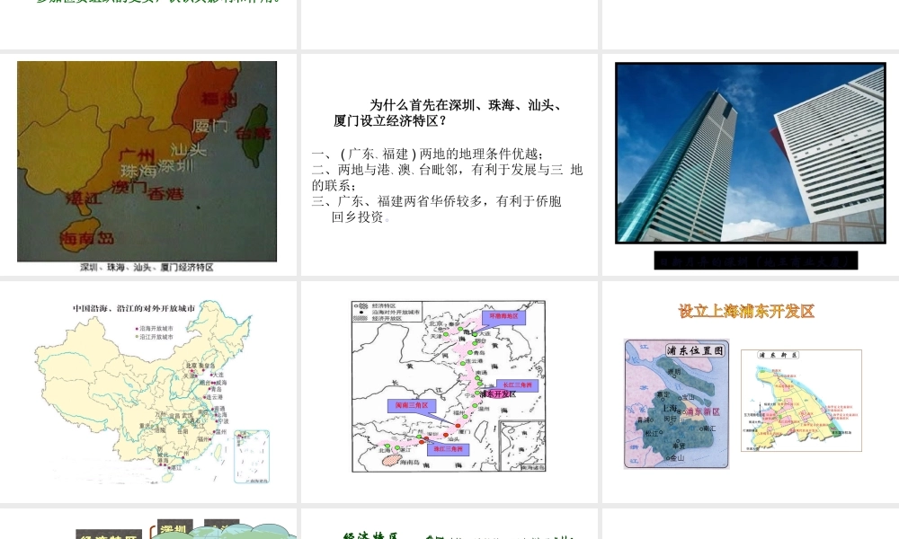The image size is (899, 539).
Task: Click the 长江三角洲 callout label
Action: 517,384
